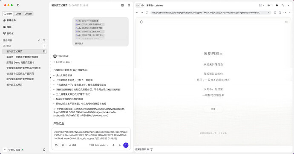The image size is (294, 154).
Task: Open the code brackets icon right of URL bar
Action: tap(285, 12)
